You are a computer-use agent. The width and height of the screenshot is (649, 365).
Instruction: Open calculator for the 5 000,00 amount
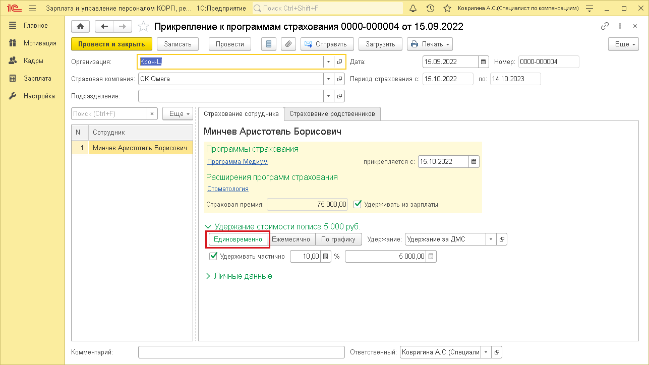pyautogui.click(x=431, y=257)
